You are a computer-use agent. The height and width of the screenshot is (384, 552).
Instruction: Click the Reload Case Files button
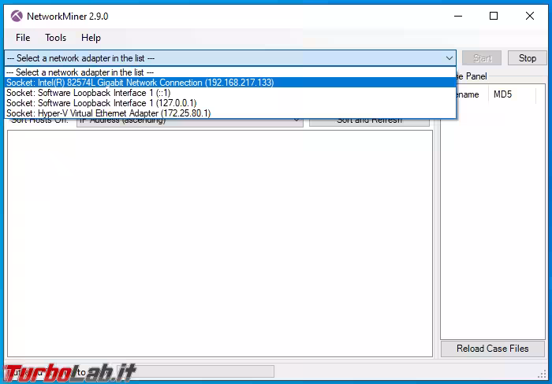click(493, 349)
